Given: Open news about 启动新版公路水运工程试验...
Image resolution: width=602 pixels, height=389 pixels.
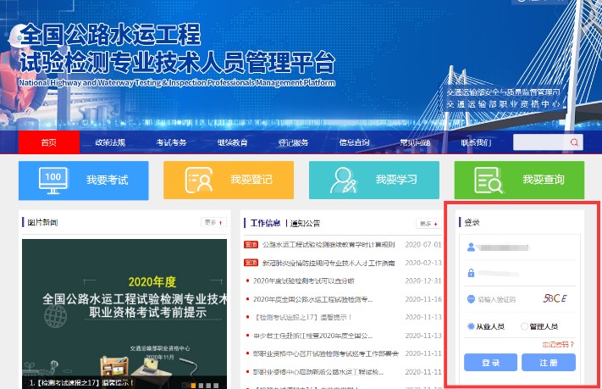Looking at the screenshot, I should pos(318,372).
